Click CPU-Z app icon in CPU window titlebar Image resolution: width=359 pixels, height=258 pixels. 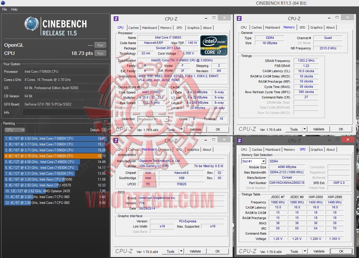[x=116, y=19]
